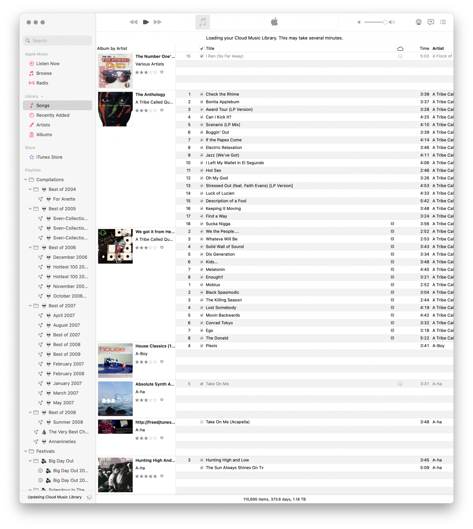
Task: Click the mute speaker icon left of volume slider
Action: coord(359,22)
